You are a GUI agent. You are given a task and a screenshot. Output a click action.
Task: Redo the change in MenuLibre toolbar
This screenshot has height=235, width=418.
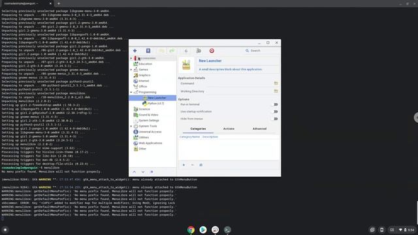click(172, 51)
